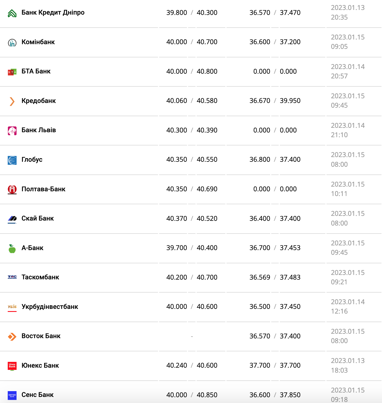
Task: Select the Кредобанк bank name
Action: (x=39, y=101)
